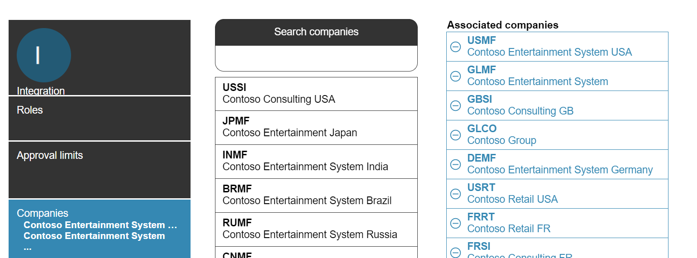Add RUMF Contoso Entertainment System Russia

click(316, 229)
